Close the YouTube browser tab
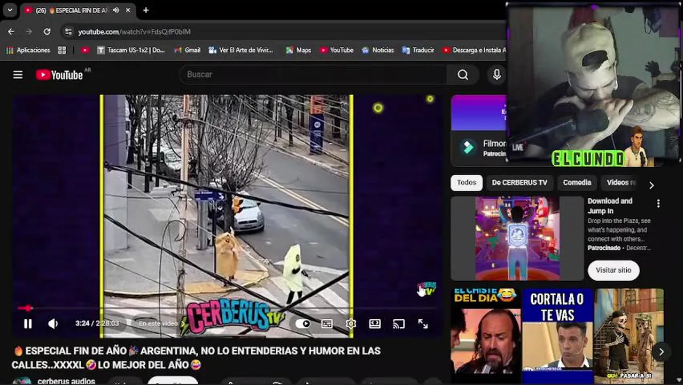The height and width of the screenshot is (385, 683). point(128,10)
